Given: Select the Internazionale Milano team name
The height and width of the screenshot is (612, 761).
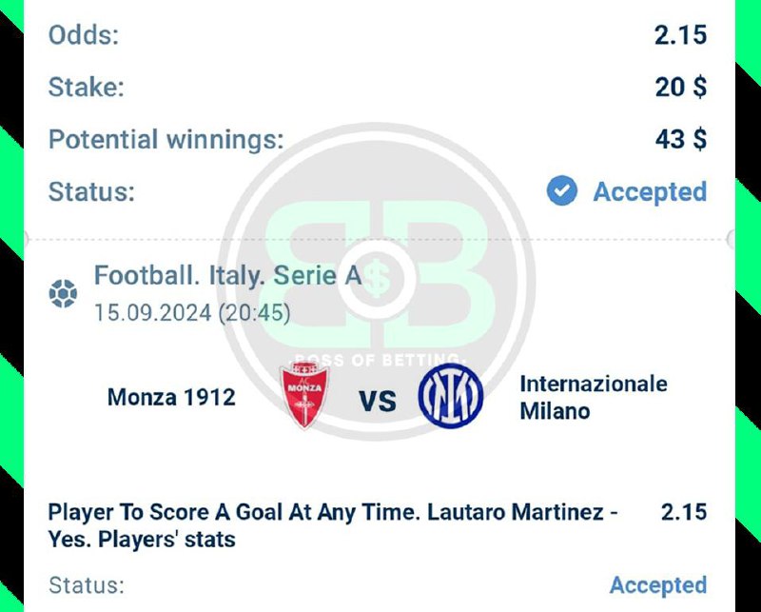Looking at the screenshot, I should tap(594, 397).
